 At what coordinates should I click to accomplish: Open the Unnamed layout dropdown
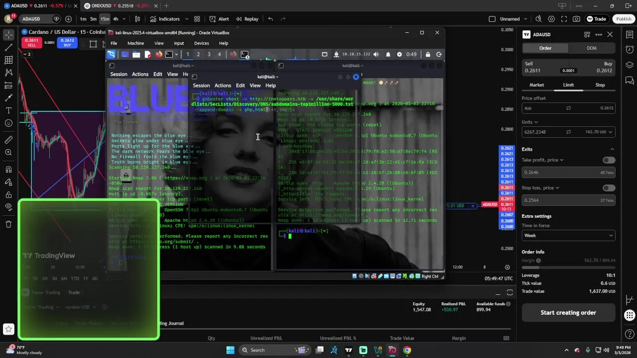[525, 19]
